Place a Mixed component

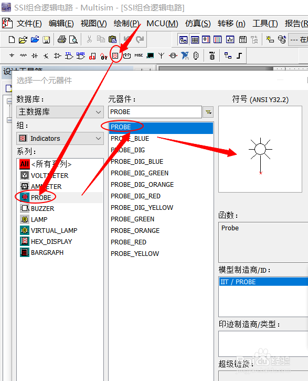(104, 56)
